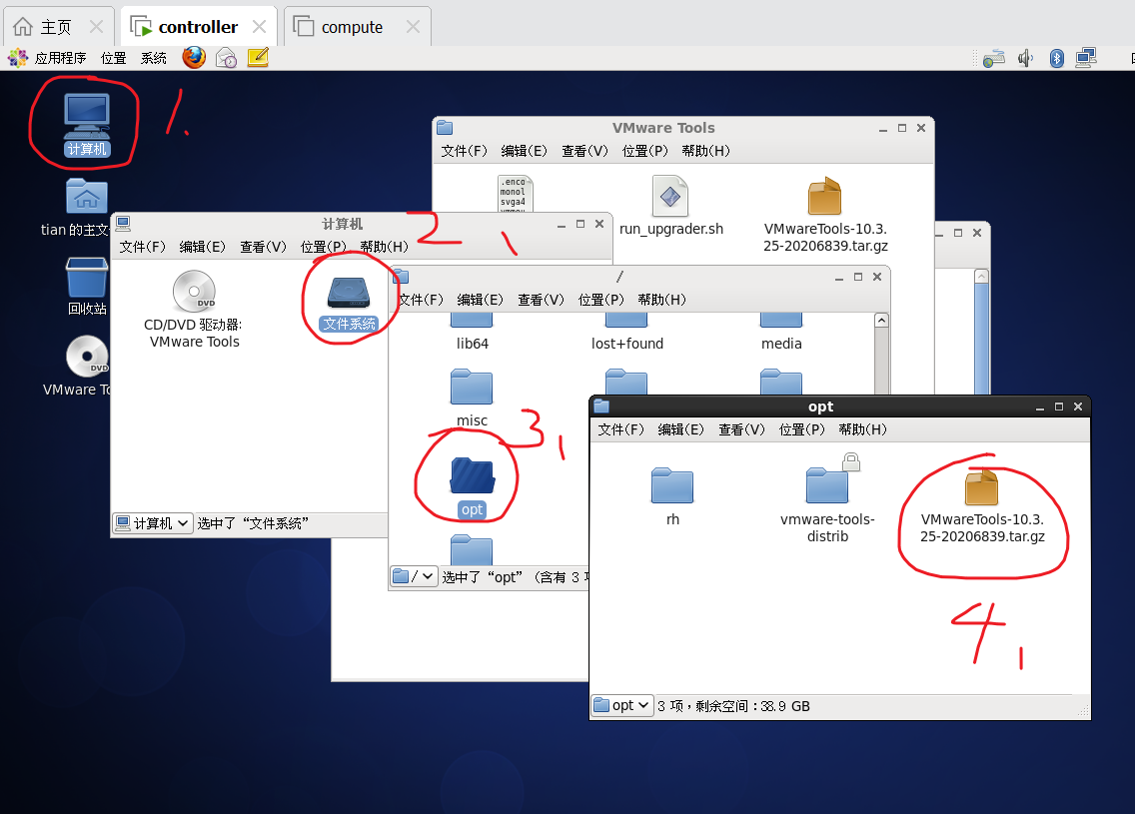Open 帮助(H) menu in opt window
Image resolution: width=1135 pixels, height=814 pixels.
862,429
